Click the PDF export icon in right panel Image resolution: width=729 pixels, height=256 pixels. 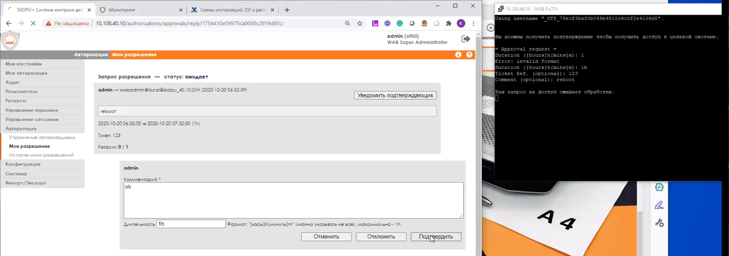click(659, 187)
